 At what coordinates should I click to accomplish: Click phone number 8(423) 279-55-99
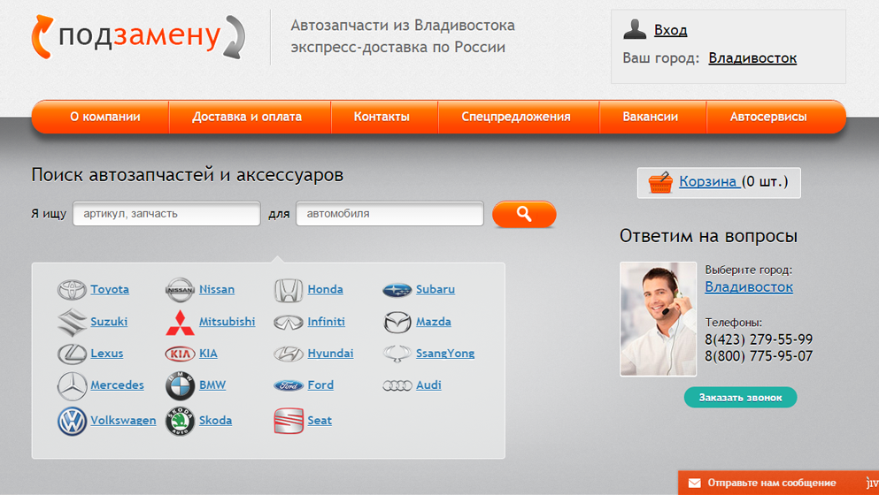(x=759, y=340)
